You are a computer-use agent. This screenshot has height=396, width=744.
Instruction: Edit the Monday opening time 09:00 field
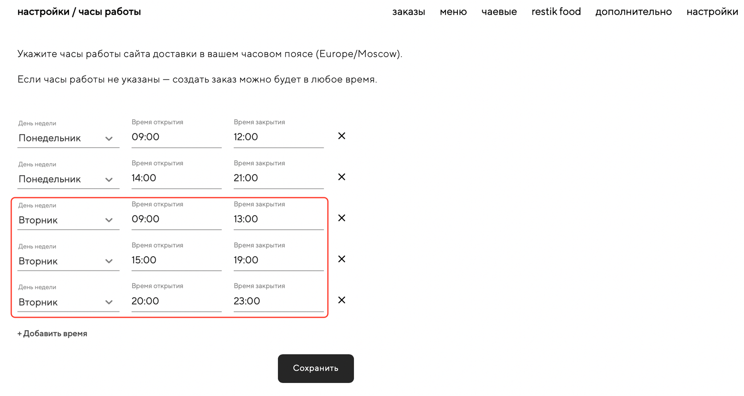click(176, 137)
